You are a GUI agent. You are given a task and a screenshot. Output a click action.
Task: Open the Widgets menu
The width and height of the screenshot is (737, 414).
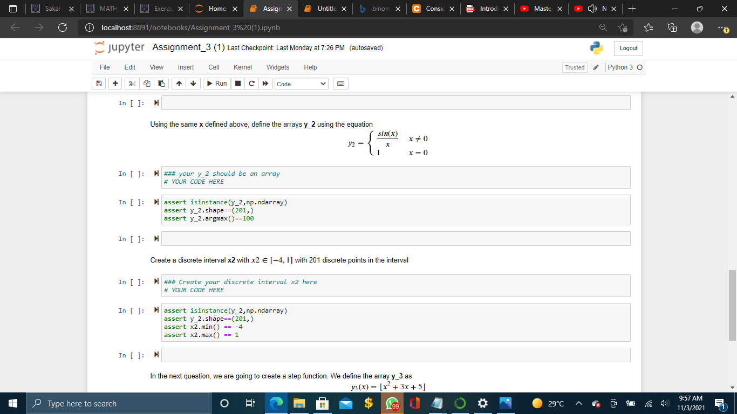coord(277,67)
